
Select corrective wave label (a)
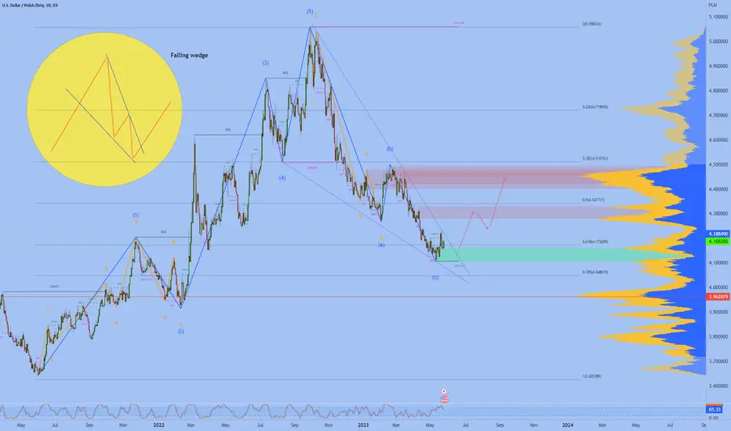coord(381,244)
